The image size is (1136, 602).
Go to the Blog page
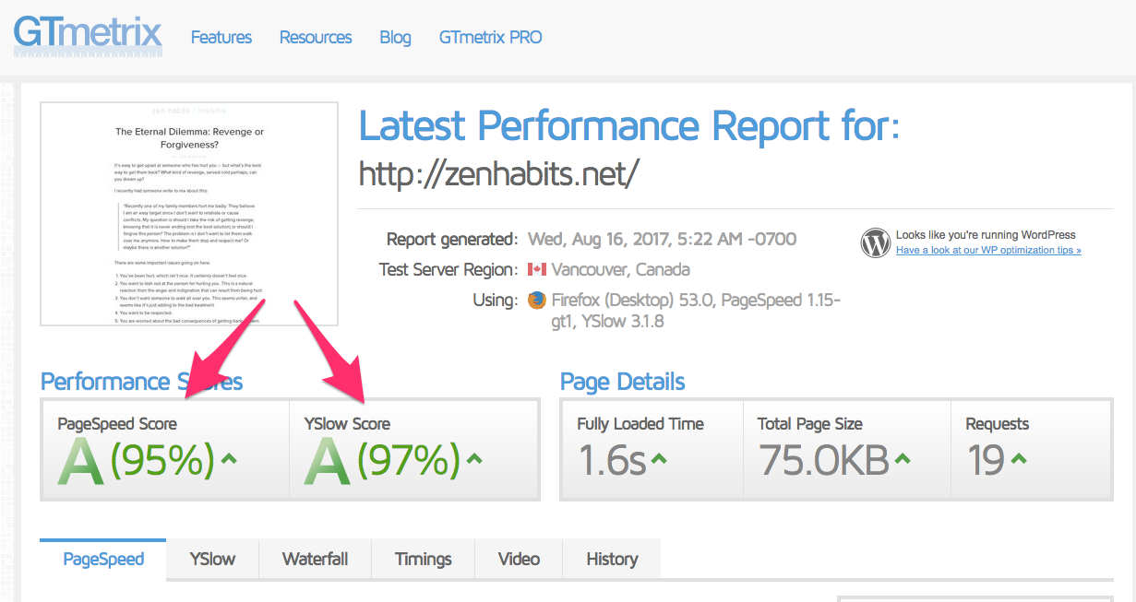[395, 38]
